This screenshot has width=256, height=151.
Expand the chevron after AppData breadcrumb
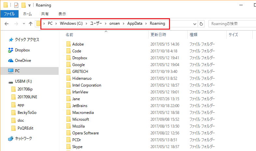pyautogui.click(x=146, y=24)
